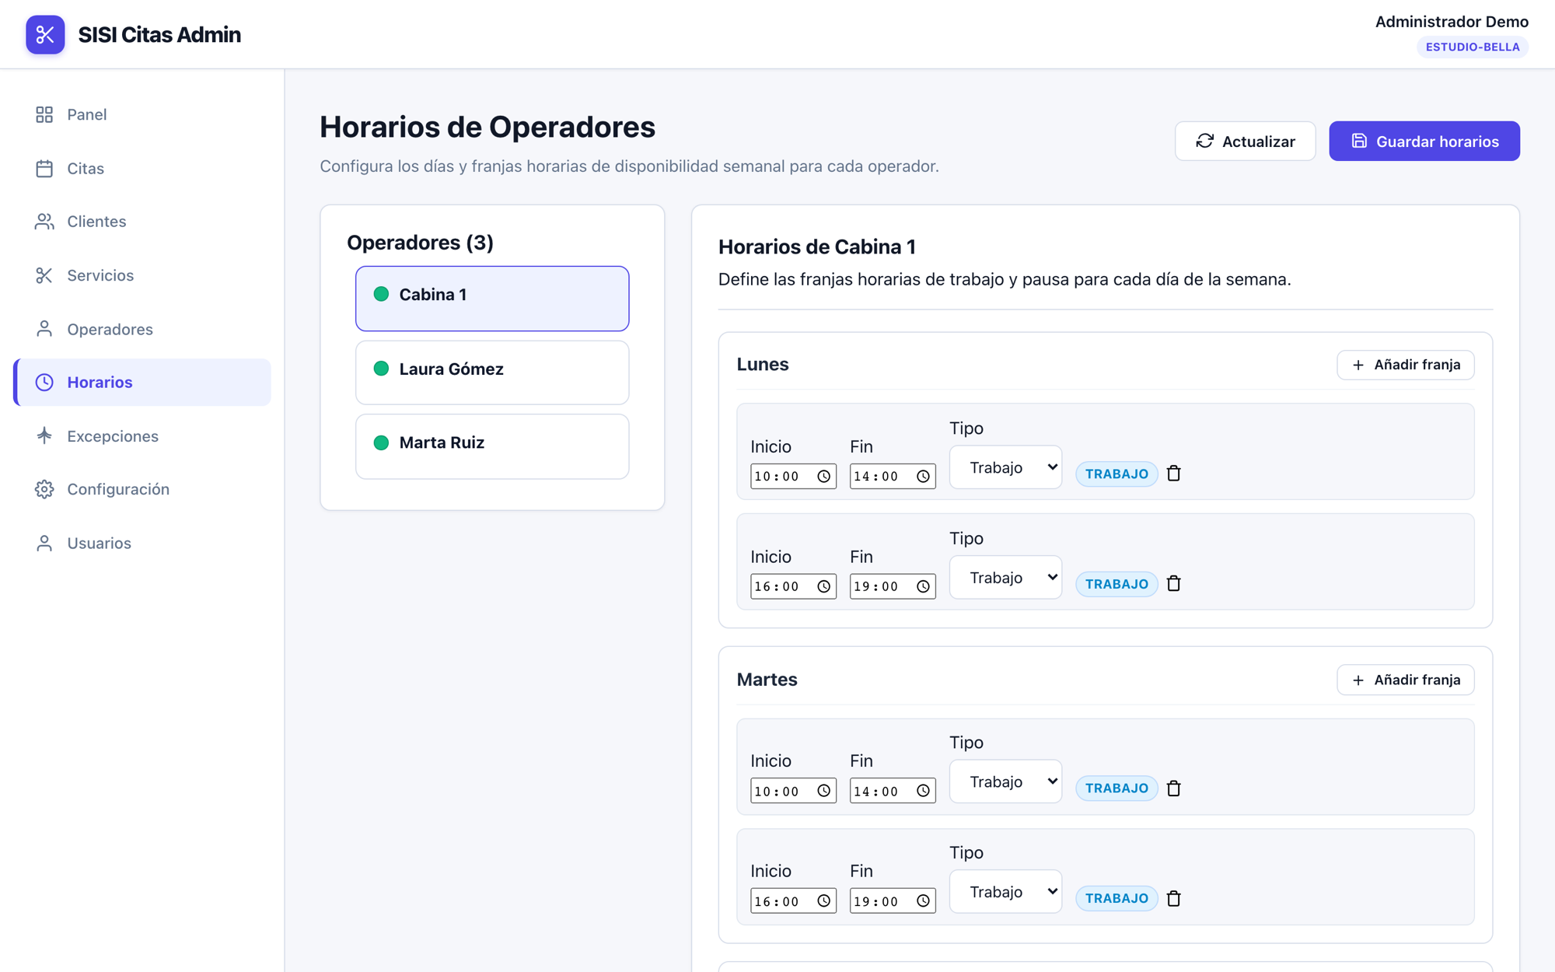Click Lunes 10:00 Inicio time field

point(792,476)
